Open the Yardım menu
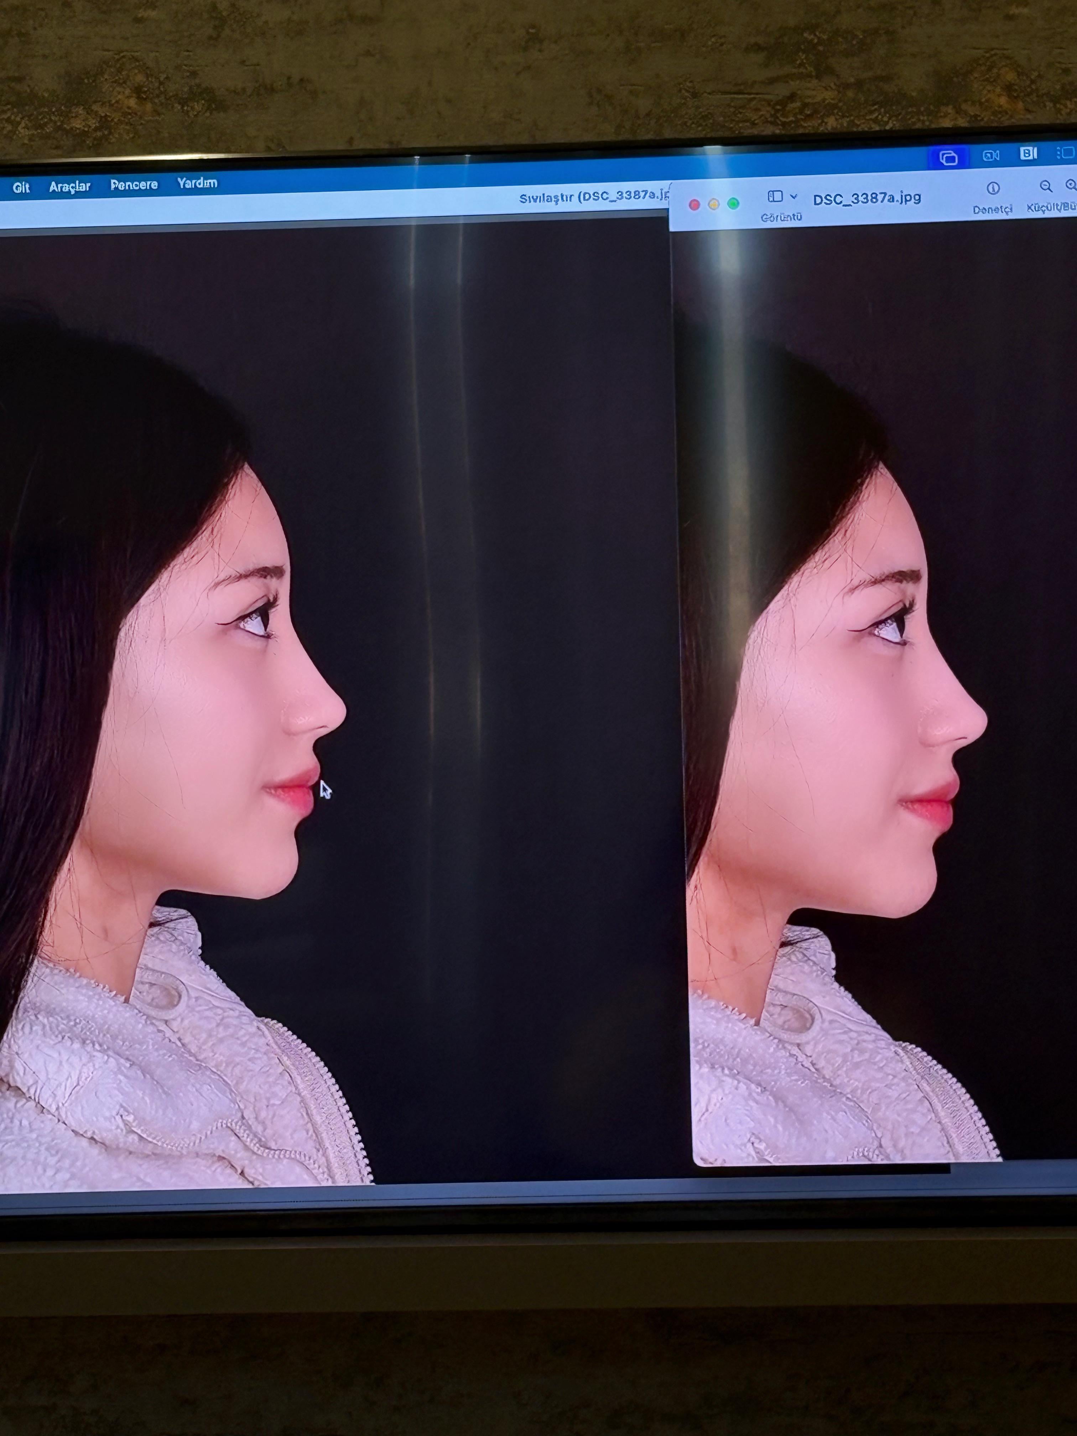Screen dimensions: 1077x1436 [x=197, y=183]
